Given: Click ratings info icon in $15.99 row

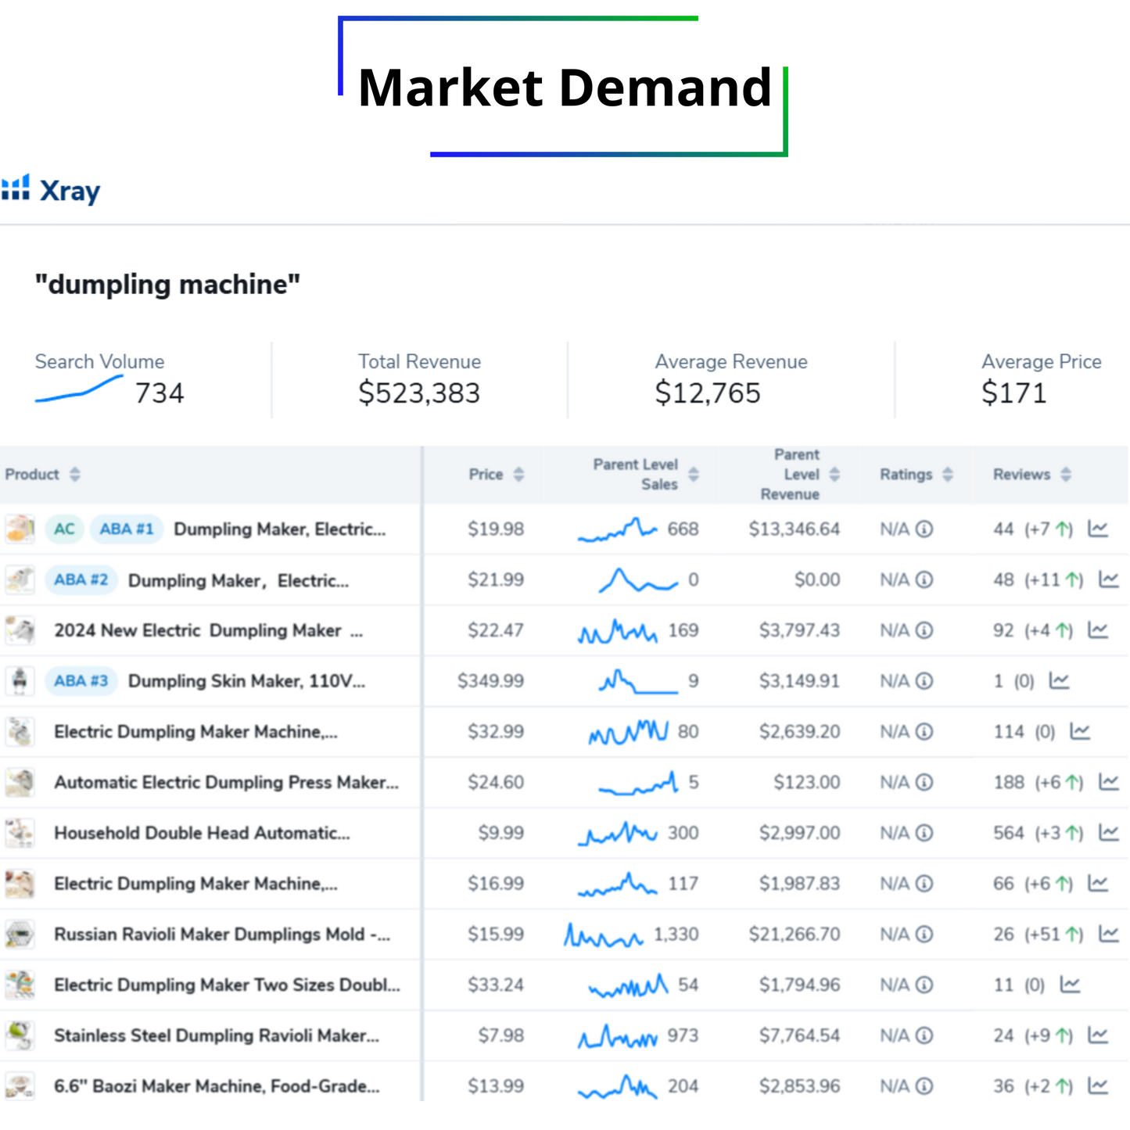Looking at the screenshot, I should pyautogui.click(x=924, y=934).
